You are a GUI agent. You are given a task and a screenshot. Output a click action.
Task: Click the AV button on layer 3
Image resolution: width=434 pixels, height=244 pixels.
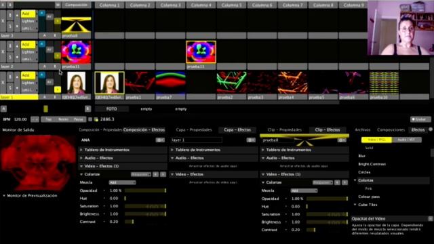click(x=50, y=17)
